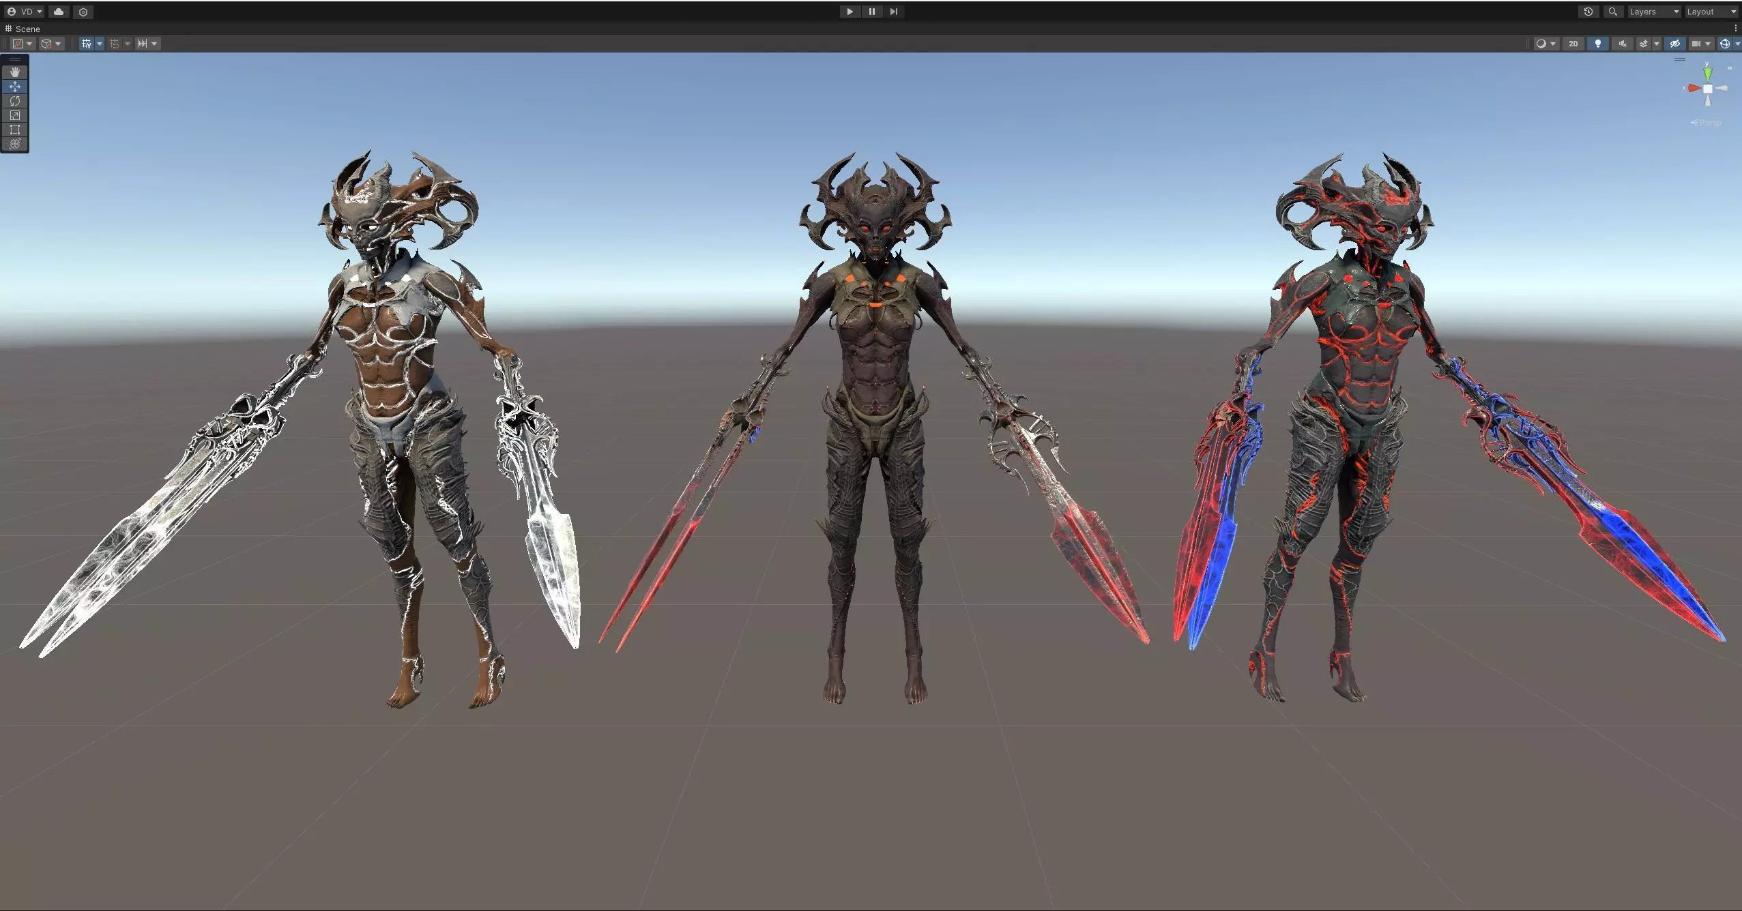
Task: Toggle hidden objects scene visibility
Action: pyautogui.click(x=1674, y=44)
